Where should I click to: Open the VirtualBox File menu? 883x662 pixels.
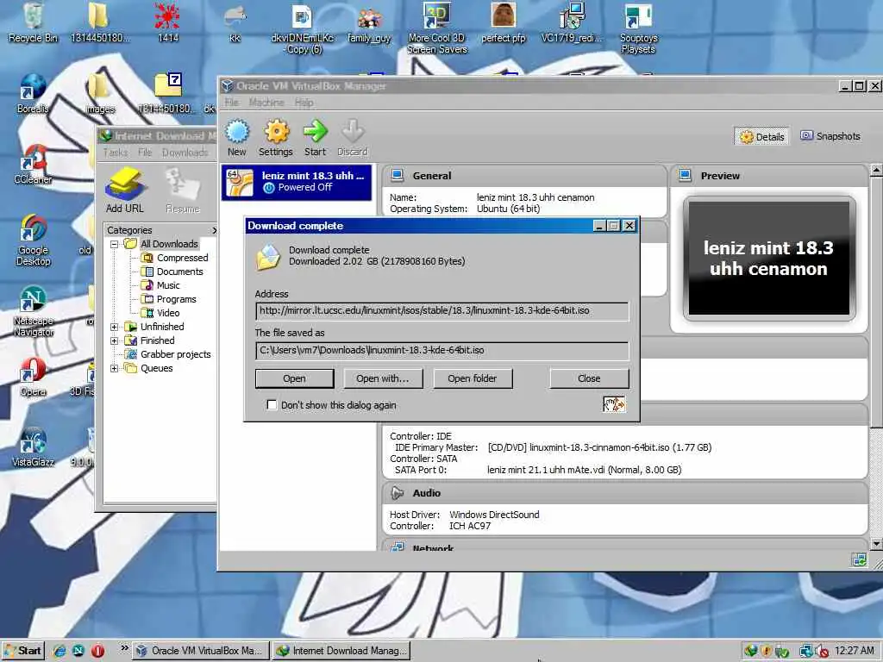point(231,103)
